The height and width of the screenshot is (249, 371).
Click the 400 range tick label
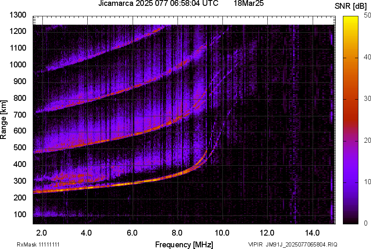point(20,164)
